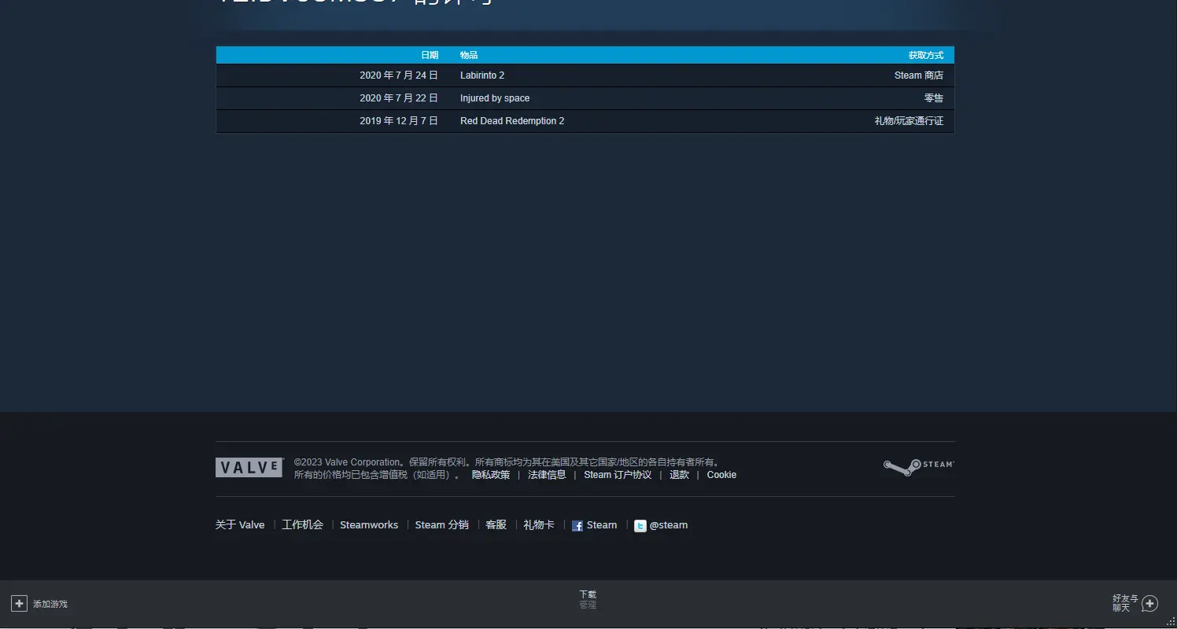Open the Steam 订户协议 link
The image size is (1177, 629).
618,475
